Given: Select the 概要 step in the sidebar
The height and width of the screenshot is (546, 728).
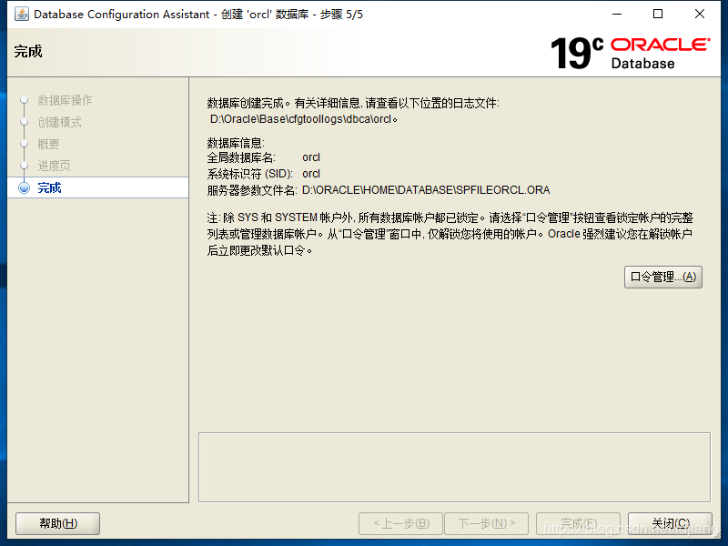Looking at the screenshot, I should point(48,144).
